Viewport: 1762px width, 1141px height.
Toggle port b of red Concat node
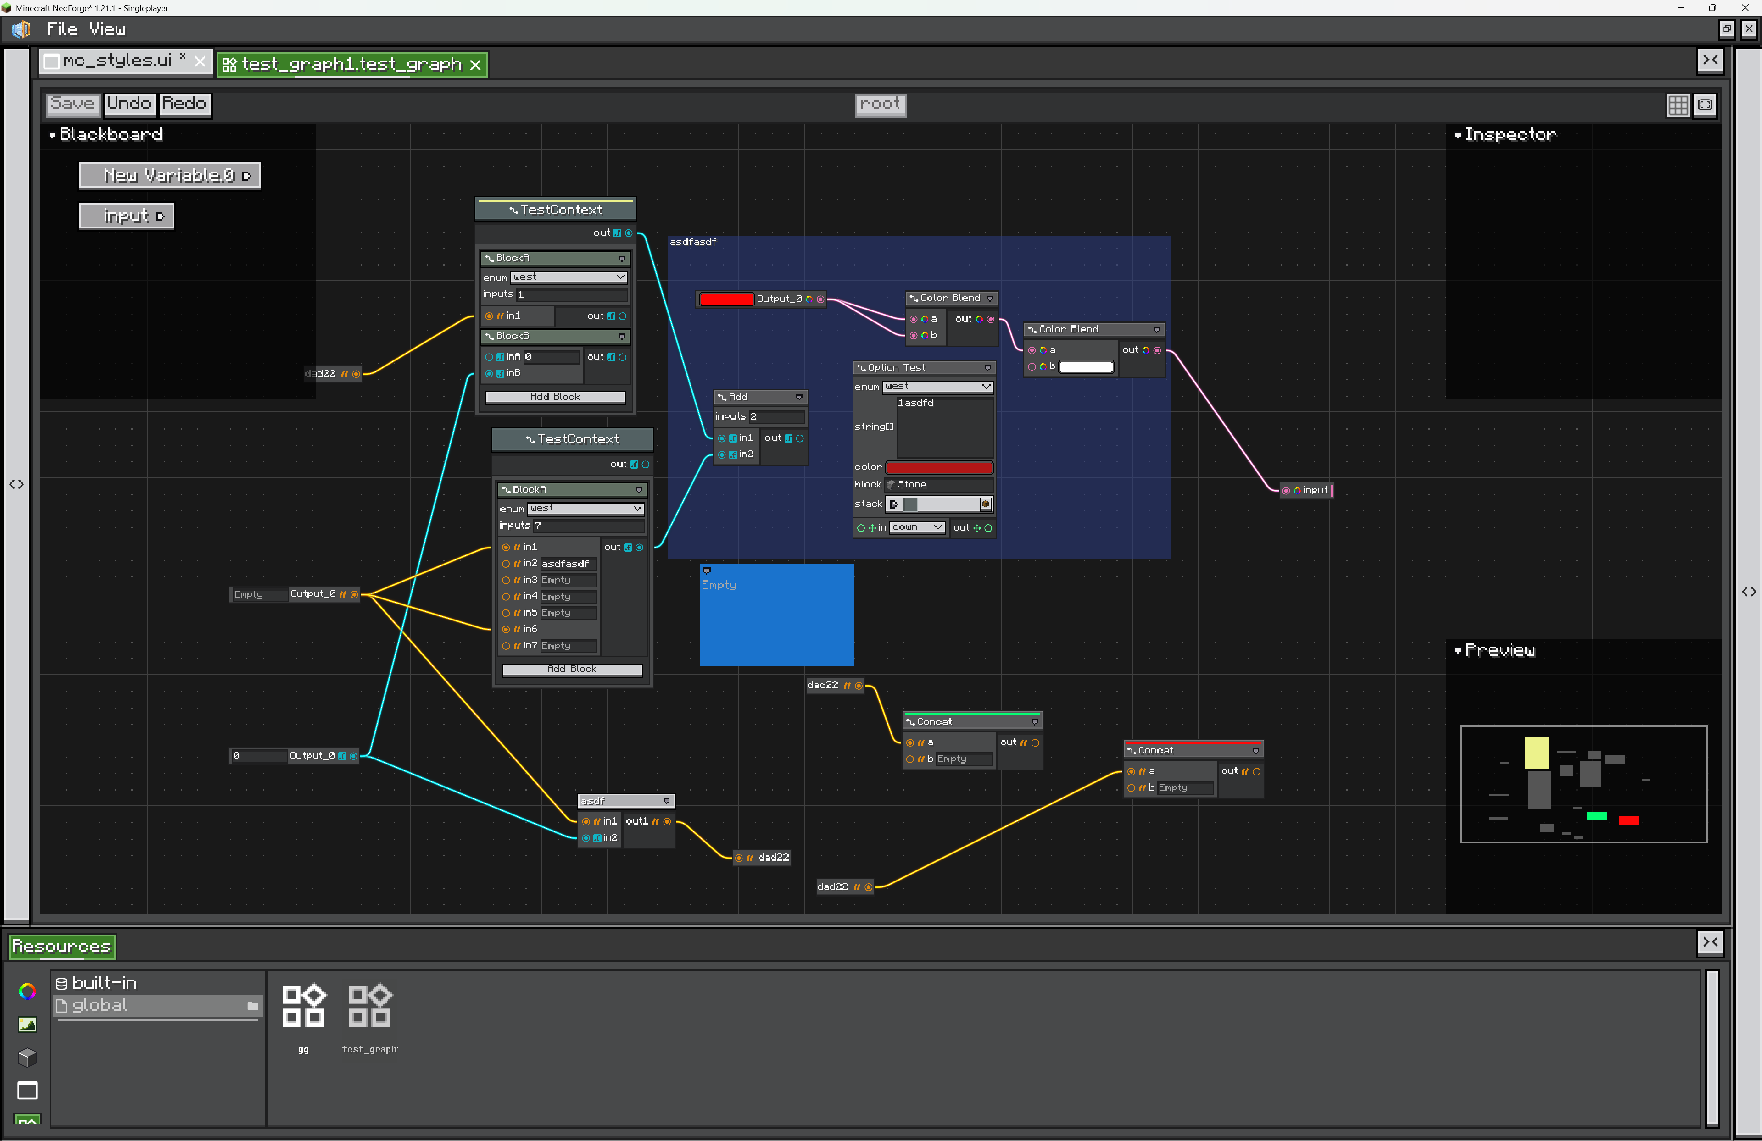click(x=1131, y=788)
